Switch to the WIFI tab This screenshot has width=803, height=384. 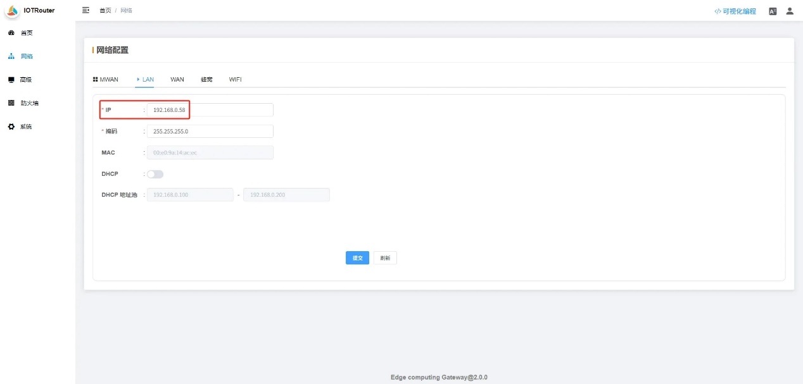tap(236, 80)
